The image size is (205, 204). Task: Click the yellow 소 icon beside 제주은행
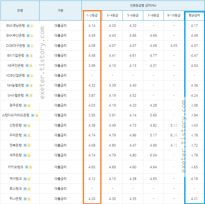29,155
